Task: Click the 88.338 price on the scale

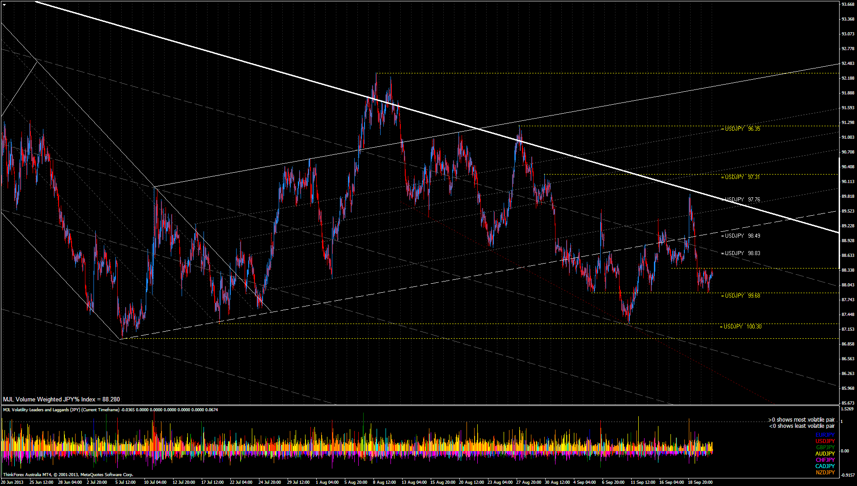Action: pos(848,270)
